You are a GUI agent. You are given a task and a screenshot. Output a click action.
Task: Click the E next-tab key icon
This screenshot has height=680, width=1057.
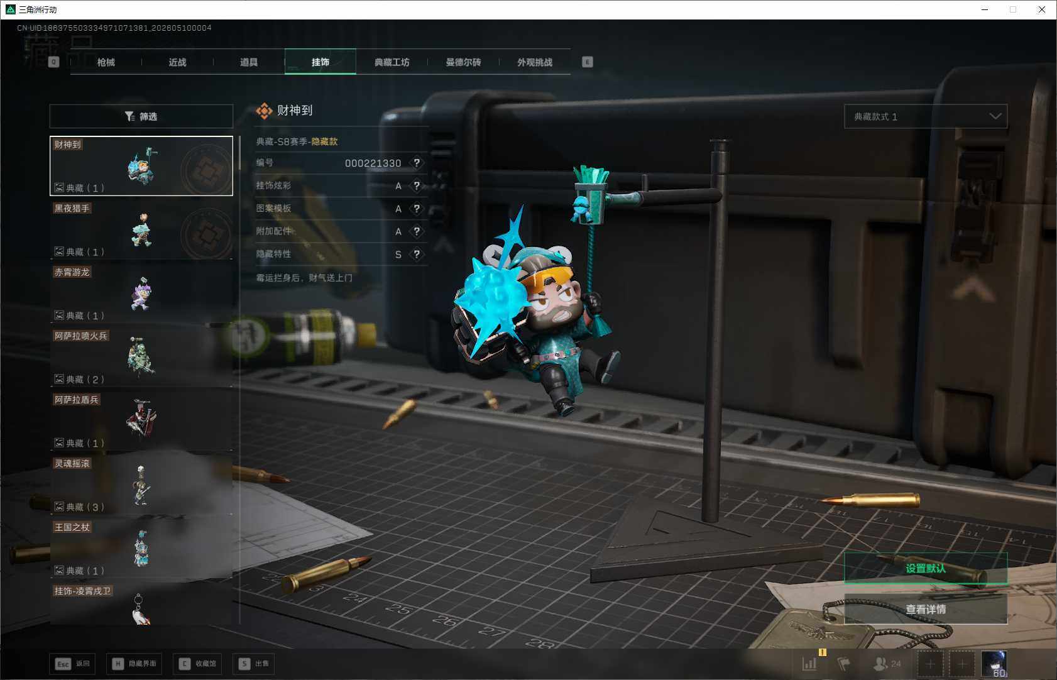pyautogui.click(x=588, y=62)
